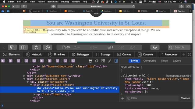Open the Bookmarks menu
The image size is (195, 109).
(53, 2)
